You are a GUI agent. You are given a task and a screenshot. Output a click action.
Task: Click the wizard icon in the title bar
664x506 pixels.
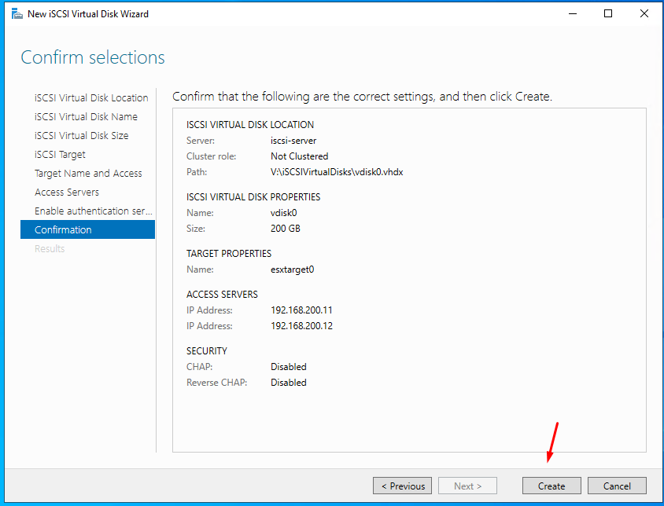click(x=17, y=14)
